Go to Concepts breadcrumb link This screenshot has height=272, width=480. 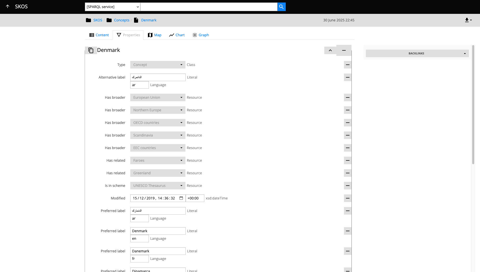point(122,20)
